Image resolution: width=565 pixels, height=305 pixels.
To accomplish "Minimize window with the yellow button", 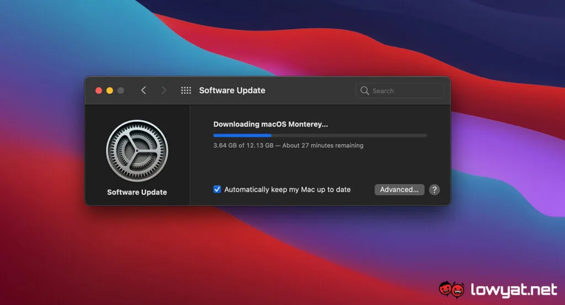I will click(x=110, y=90).
